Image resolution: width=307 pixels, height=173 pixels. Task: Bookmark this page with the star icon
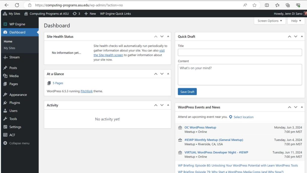tap(254, 5)
